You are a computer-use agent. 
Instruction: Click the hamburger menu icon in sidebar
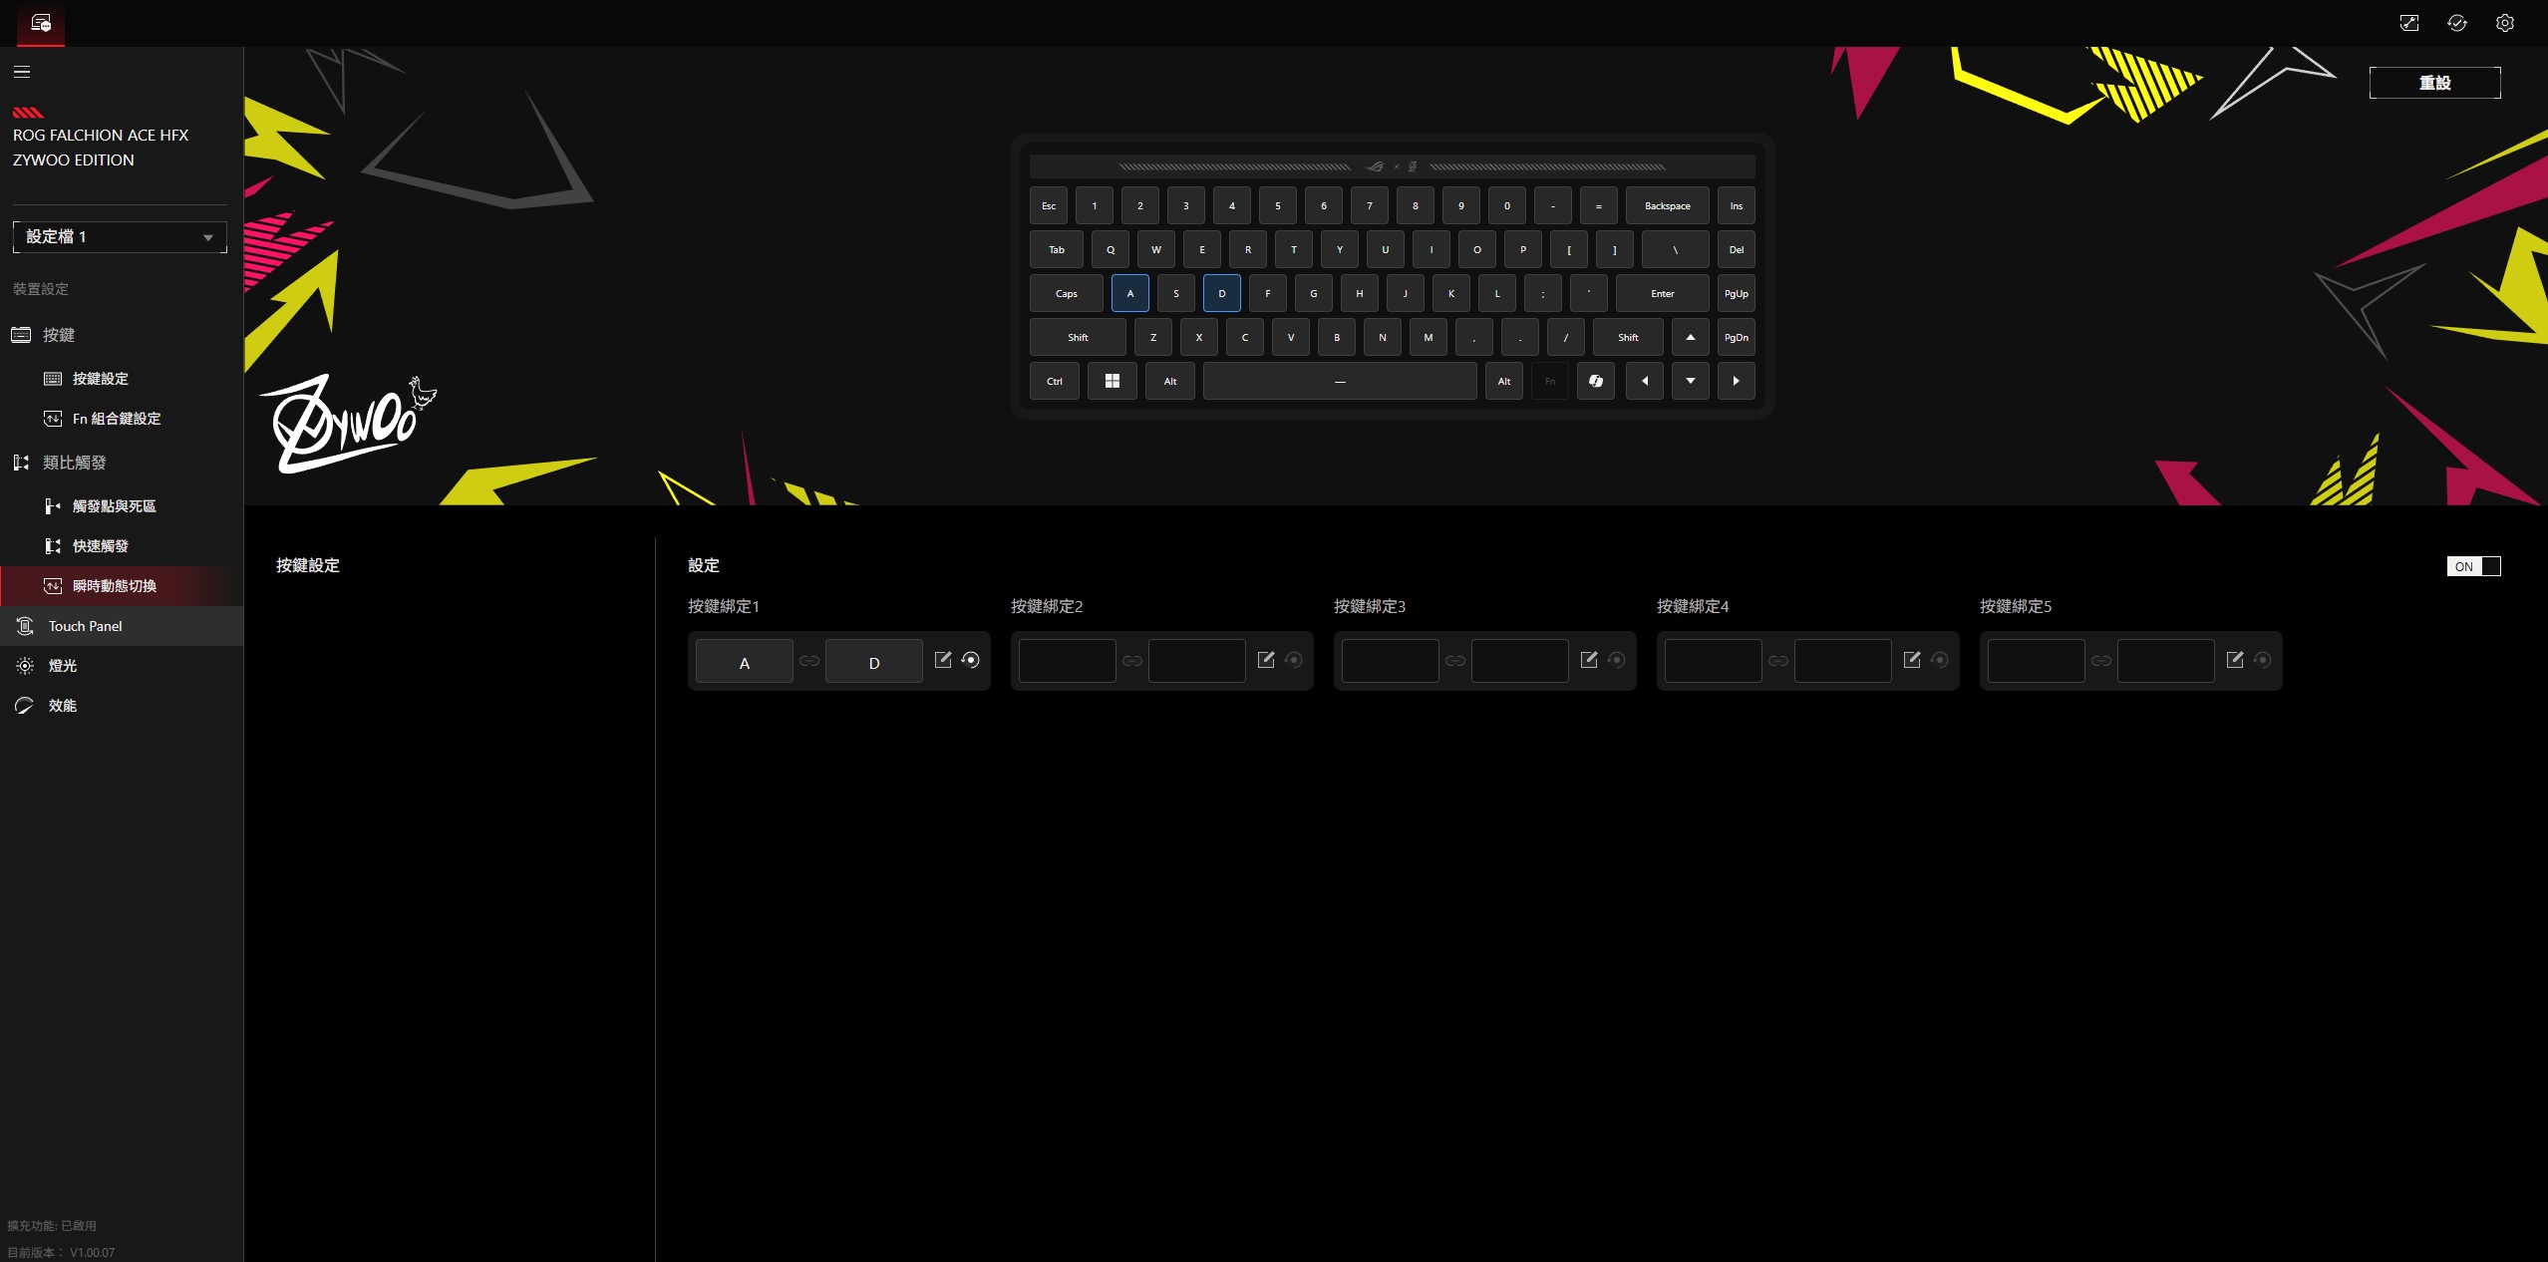[x=22, y=72]
